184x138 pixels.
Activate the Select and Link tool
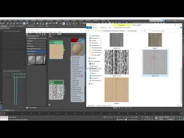pyautogui.click(x=7, y=23)
